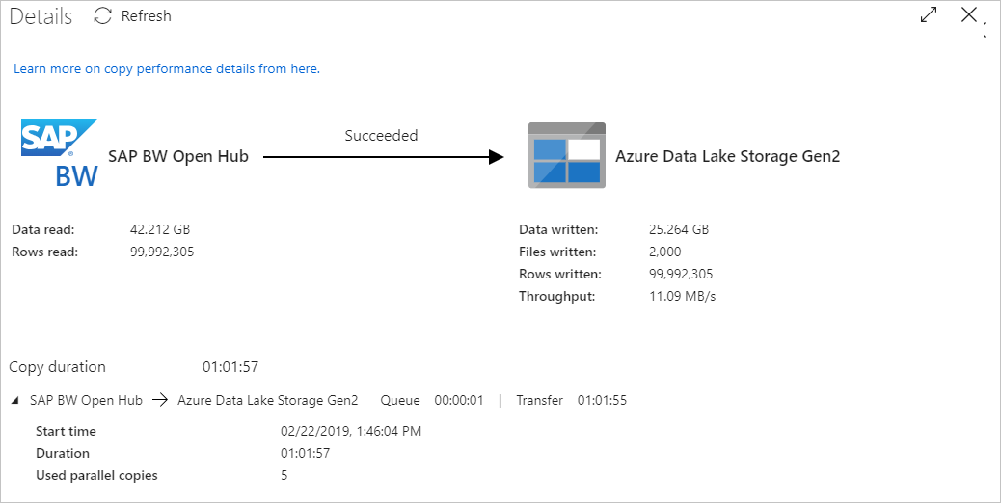Screen dimensions: 1001x503
Task: Click the Used parallel copies value
Action: 284,475
